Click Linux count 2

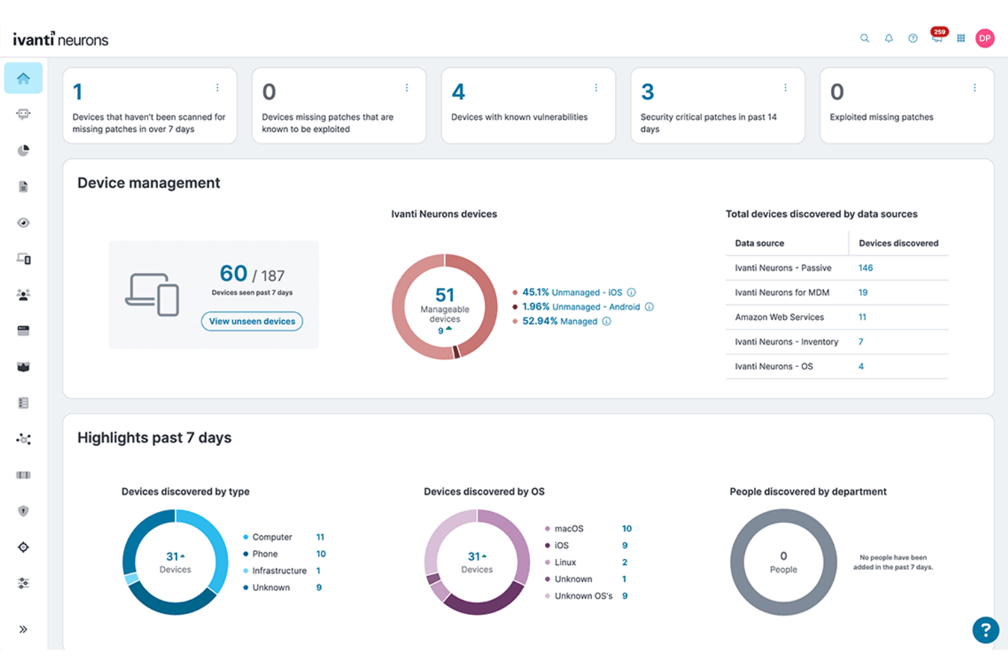tap(625, 562)
